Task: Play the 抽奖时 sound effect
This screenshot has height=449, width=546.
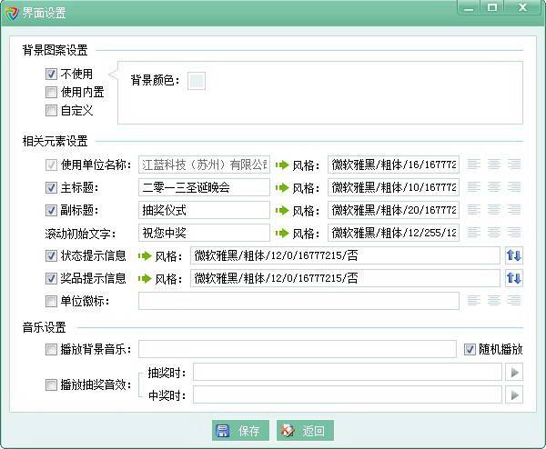Action: [x=514, y=372]
